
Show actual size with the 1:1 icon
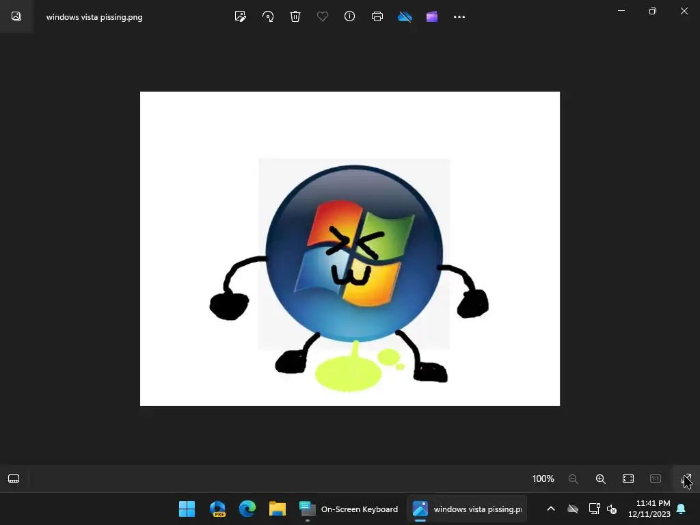tap(656, 479)
